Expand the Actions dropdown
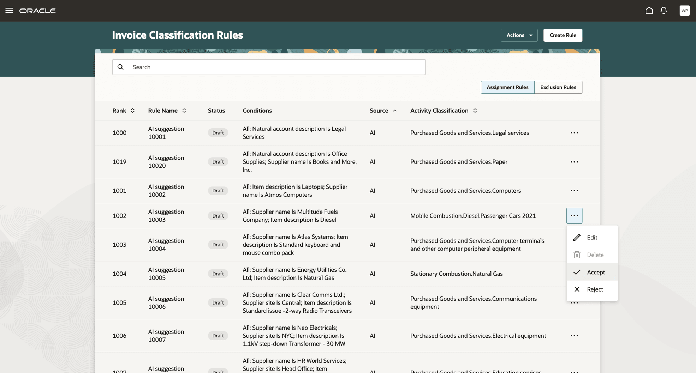The width and height of the screenshot is (696, 373). tap(519, 35)
